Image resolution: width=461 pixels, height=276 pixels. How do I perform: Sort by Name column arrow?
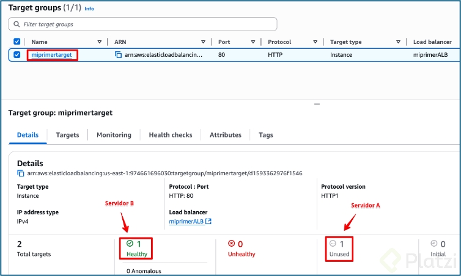point(100,42)
